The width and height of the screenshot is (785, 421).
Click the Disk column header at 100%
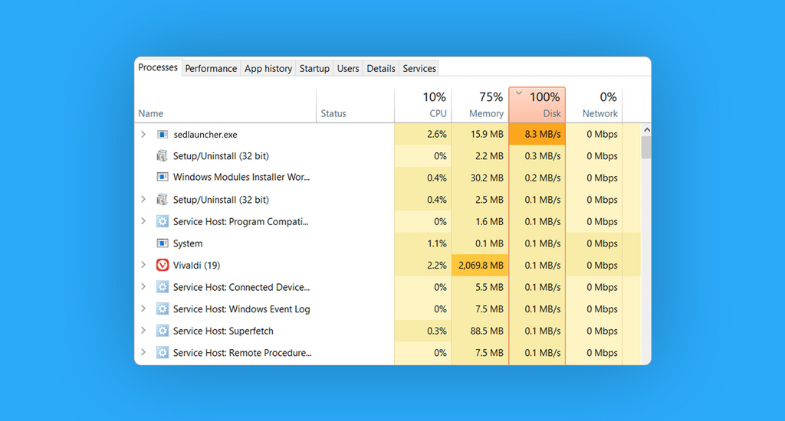[537, 105]
